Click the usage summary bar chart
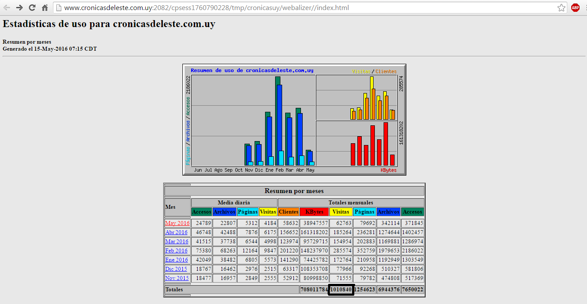 click(294, 120)
